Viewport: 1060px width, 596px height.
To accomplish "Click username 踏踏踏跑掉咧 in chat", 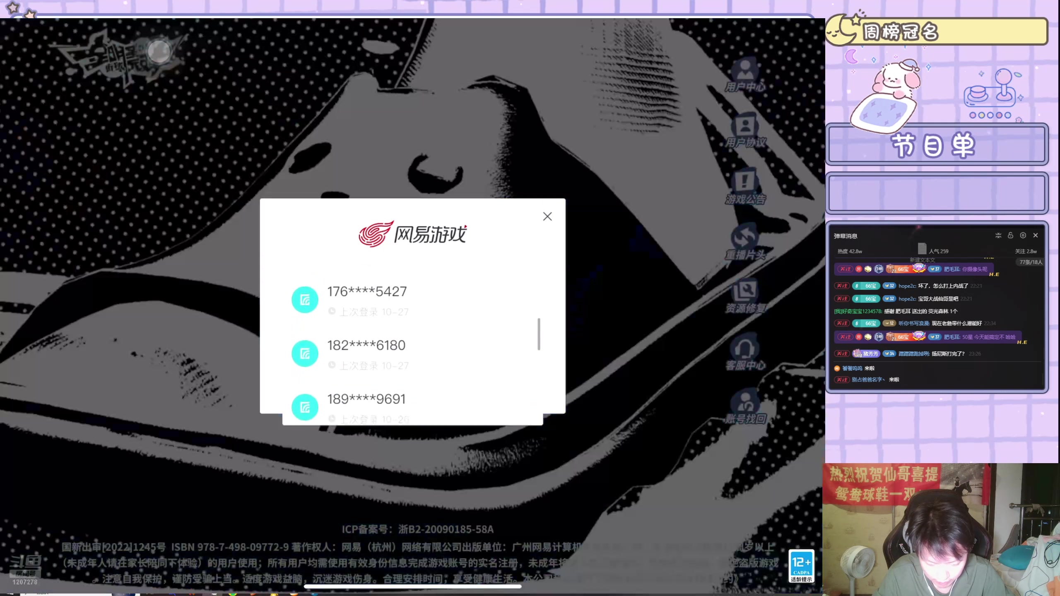I will 914,354.
